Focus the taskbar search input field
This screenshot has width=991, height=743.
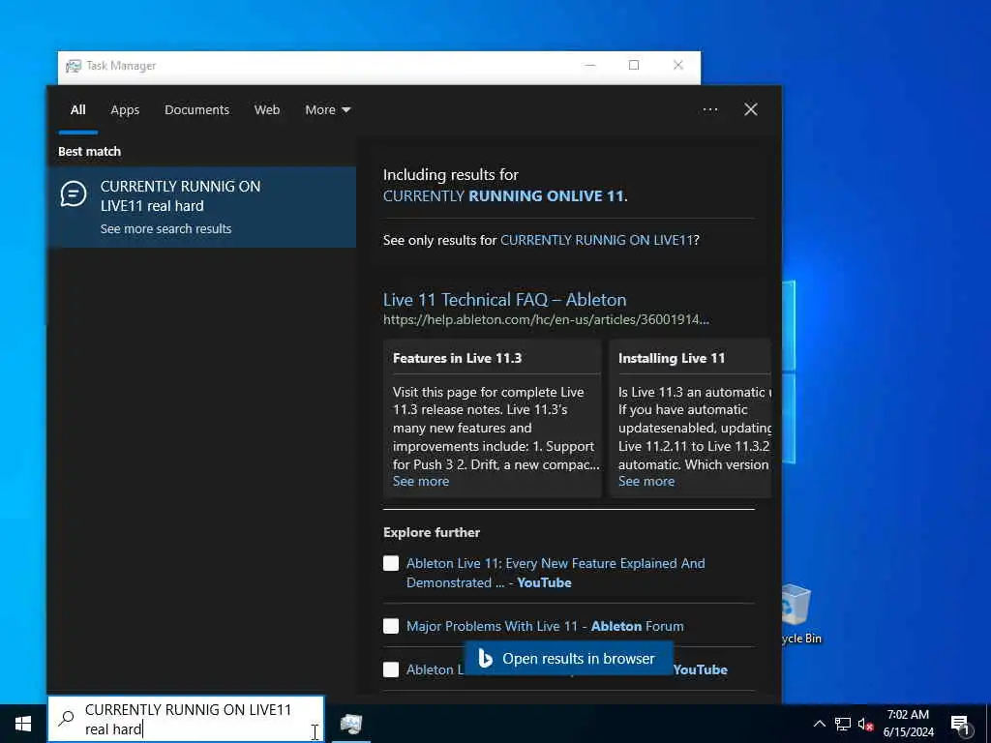(187, 719)
